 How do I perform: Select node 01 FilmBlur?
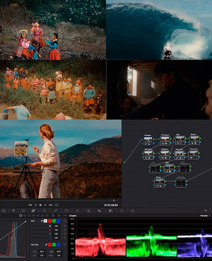tap(148, 141)
